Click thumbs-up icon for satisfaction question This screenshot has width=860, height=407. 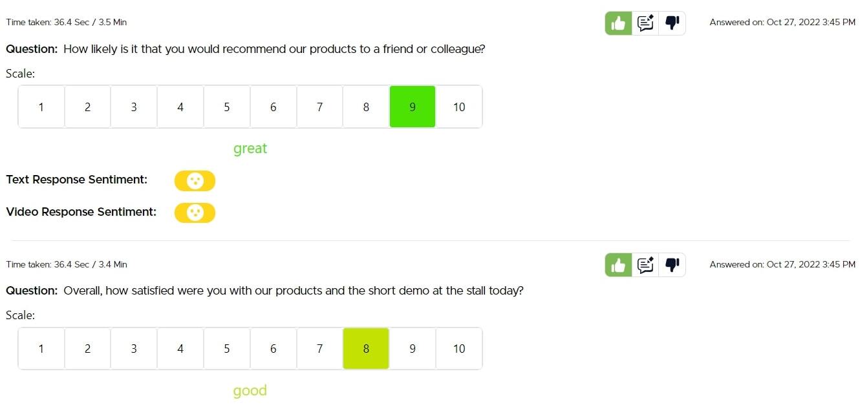(x=619, y=265)
